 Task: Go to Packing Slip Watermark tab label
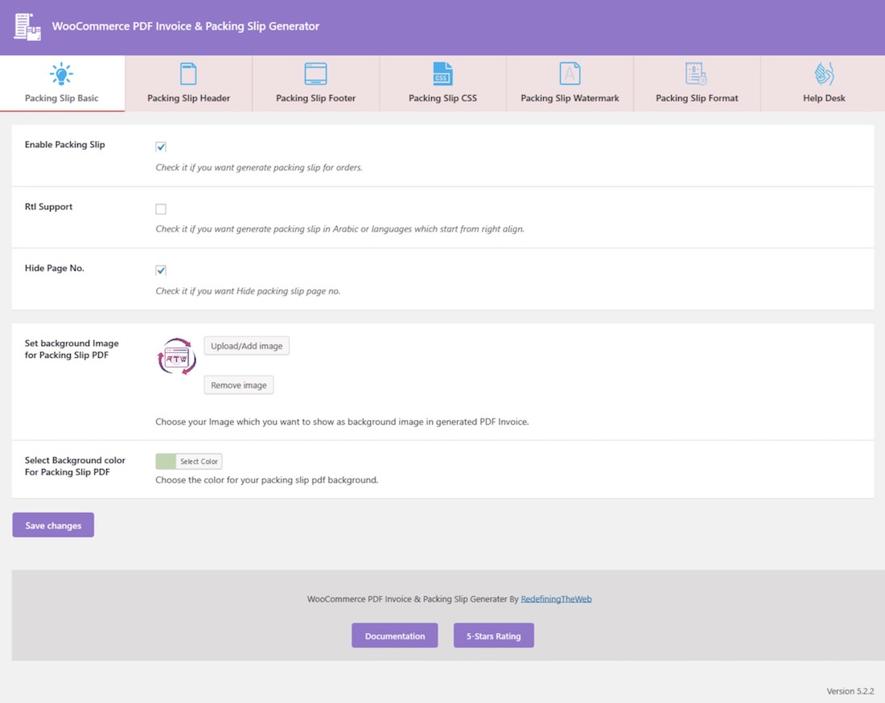coord(570,98)
